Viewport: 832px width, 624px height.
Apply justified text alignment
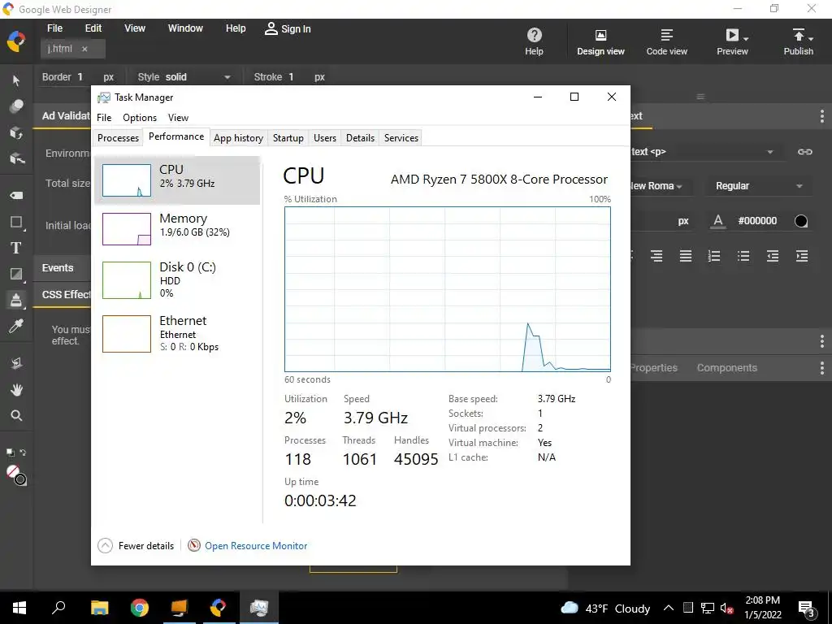tap(686, 256)
